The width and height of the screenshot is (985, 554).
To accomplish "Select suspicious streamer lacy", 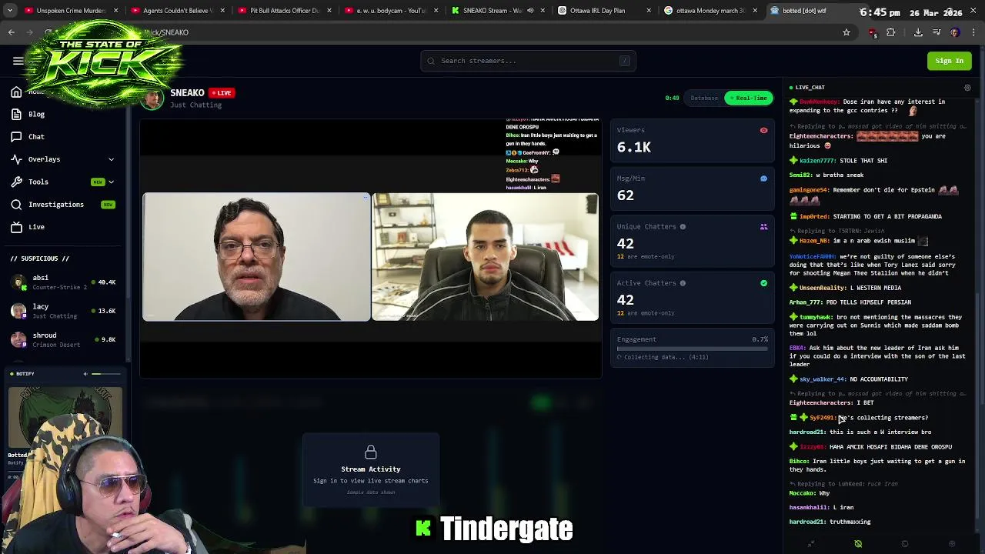I will click(63, 311).
